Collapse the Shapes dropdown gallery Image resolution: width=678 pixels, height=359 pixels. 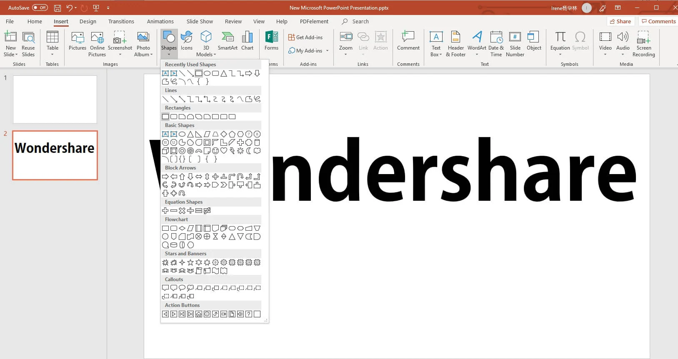169,44
